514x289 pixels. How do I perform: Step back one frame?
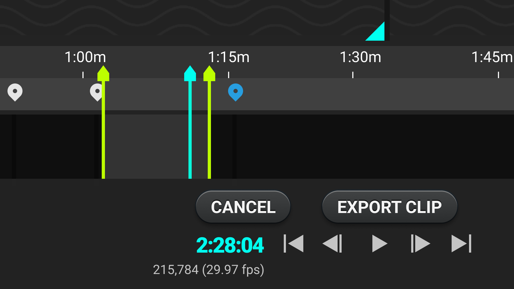click(x=332, y=244)
